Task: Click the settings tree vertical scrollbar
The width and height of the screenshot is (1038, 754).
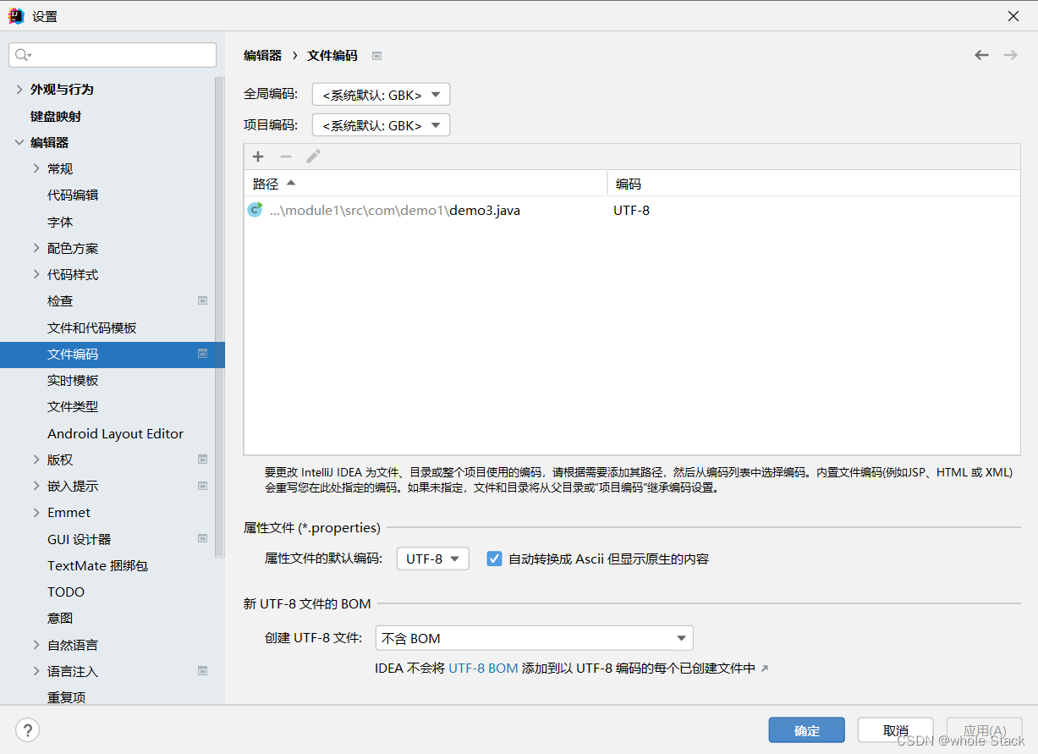Action: click(220, 317)
